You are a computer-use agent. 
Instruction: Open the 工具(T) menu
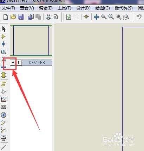point(64,8)
